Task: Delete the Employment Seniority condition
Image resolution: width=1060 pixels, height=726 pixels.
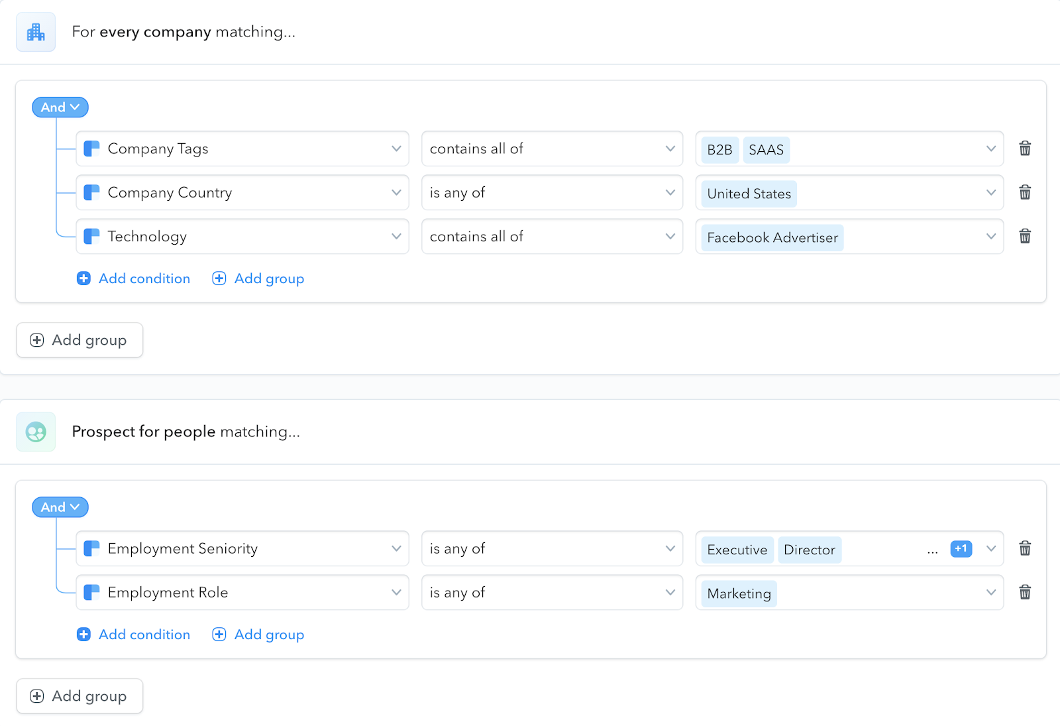Action: 1025,548
